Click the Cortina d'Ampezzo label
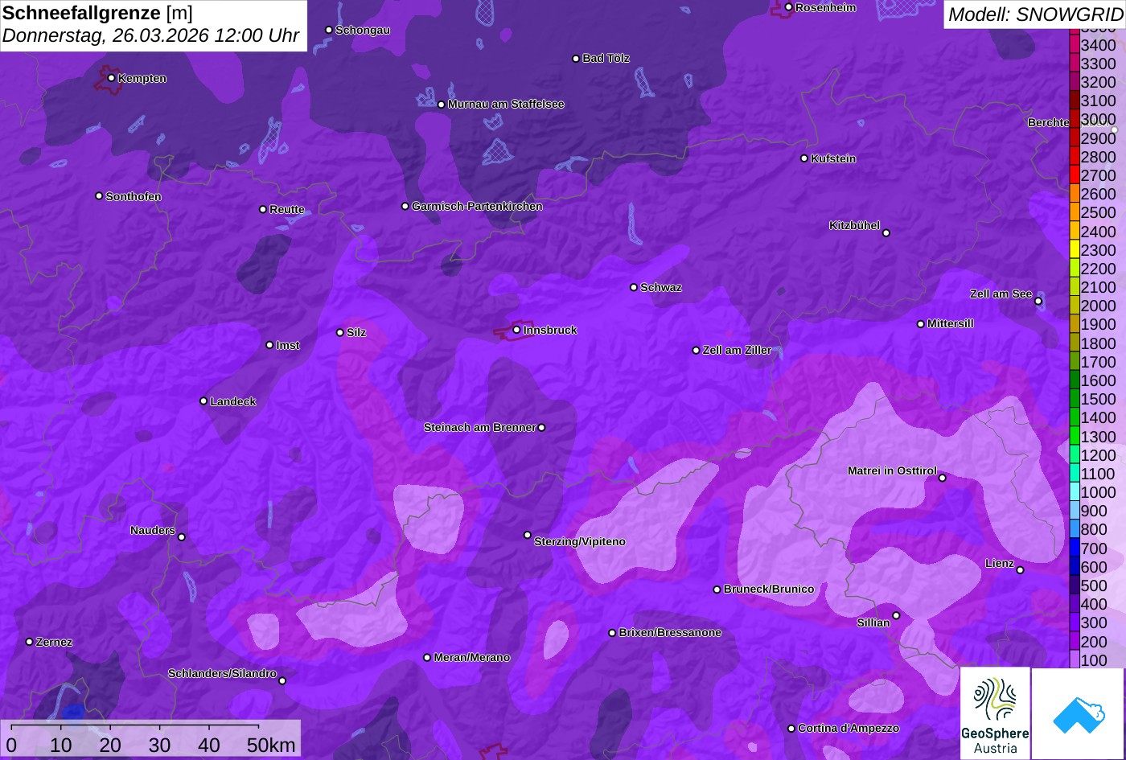Viewport: 1126px width, 760px height. [x=849, y=729]
